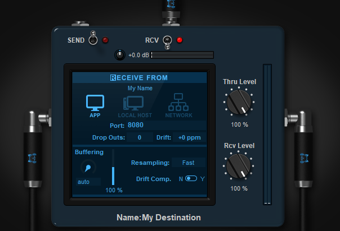Click the Rcv Level knob
This screenshot has height=231, width=340.
click(x=238, y=166)
